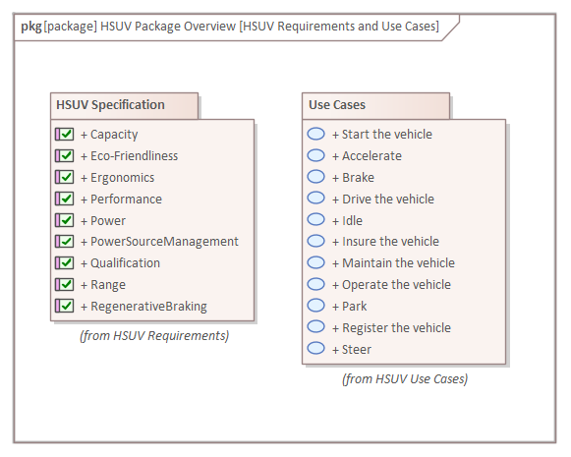This screenshot has width=571, height=457.
Task: Select the Steer use case oval icon
Action: coord(315,349)
